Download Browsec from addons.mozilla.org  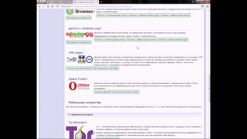click(144, 15)
